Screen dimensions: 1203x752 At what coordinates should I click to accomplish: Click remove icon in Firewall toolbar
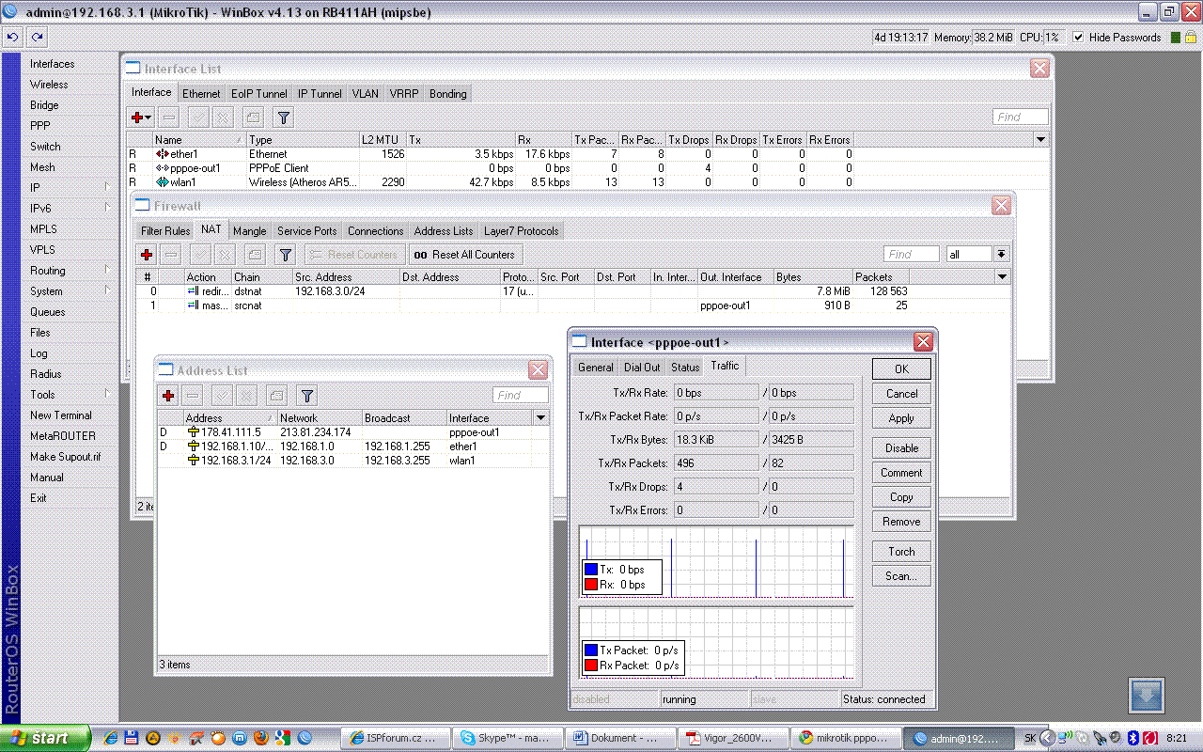171,255
